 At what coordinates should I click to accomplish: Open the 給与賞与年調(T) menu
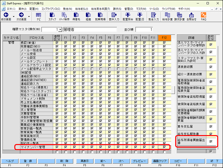click(101, 9)
